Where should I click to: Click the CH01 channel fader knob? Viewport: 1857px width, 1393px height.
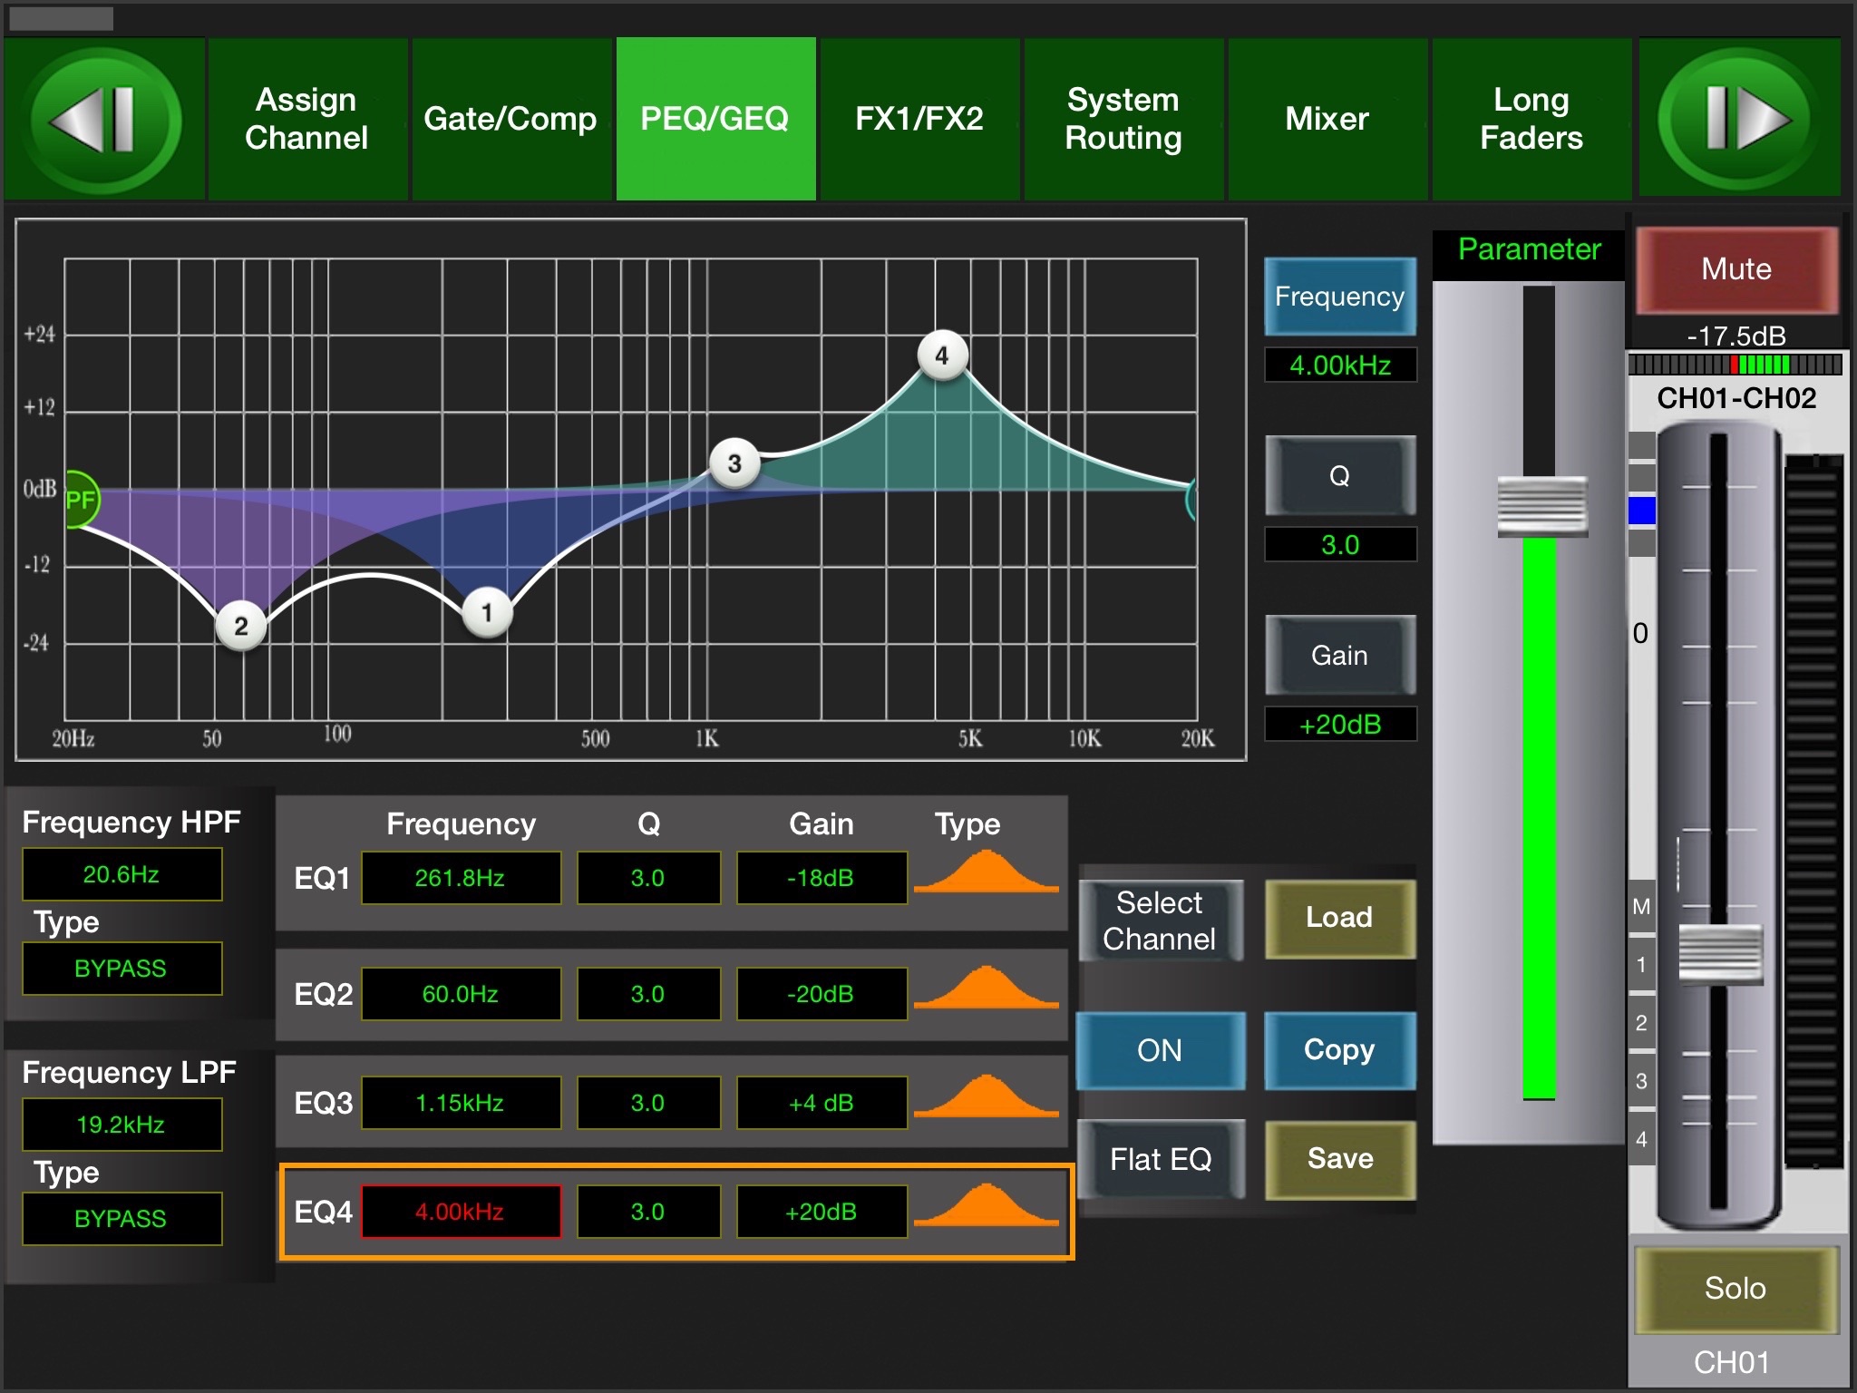click(x=1719, y=953)
